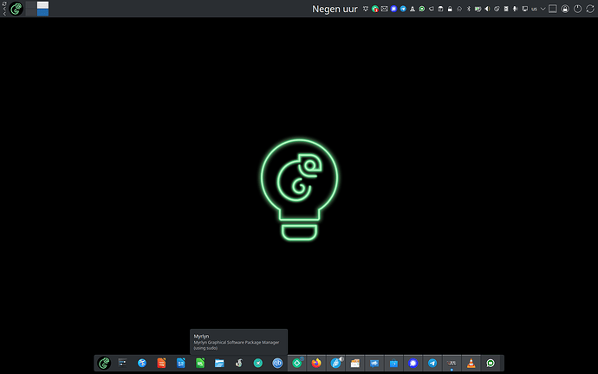This screenshot has height=374, width=598.
Task: Switch to the active app with dot indicator
Action: [452, 364]
